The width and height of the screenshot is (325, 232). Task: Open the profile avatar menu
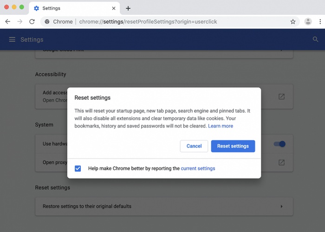pos(308,21)
